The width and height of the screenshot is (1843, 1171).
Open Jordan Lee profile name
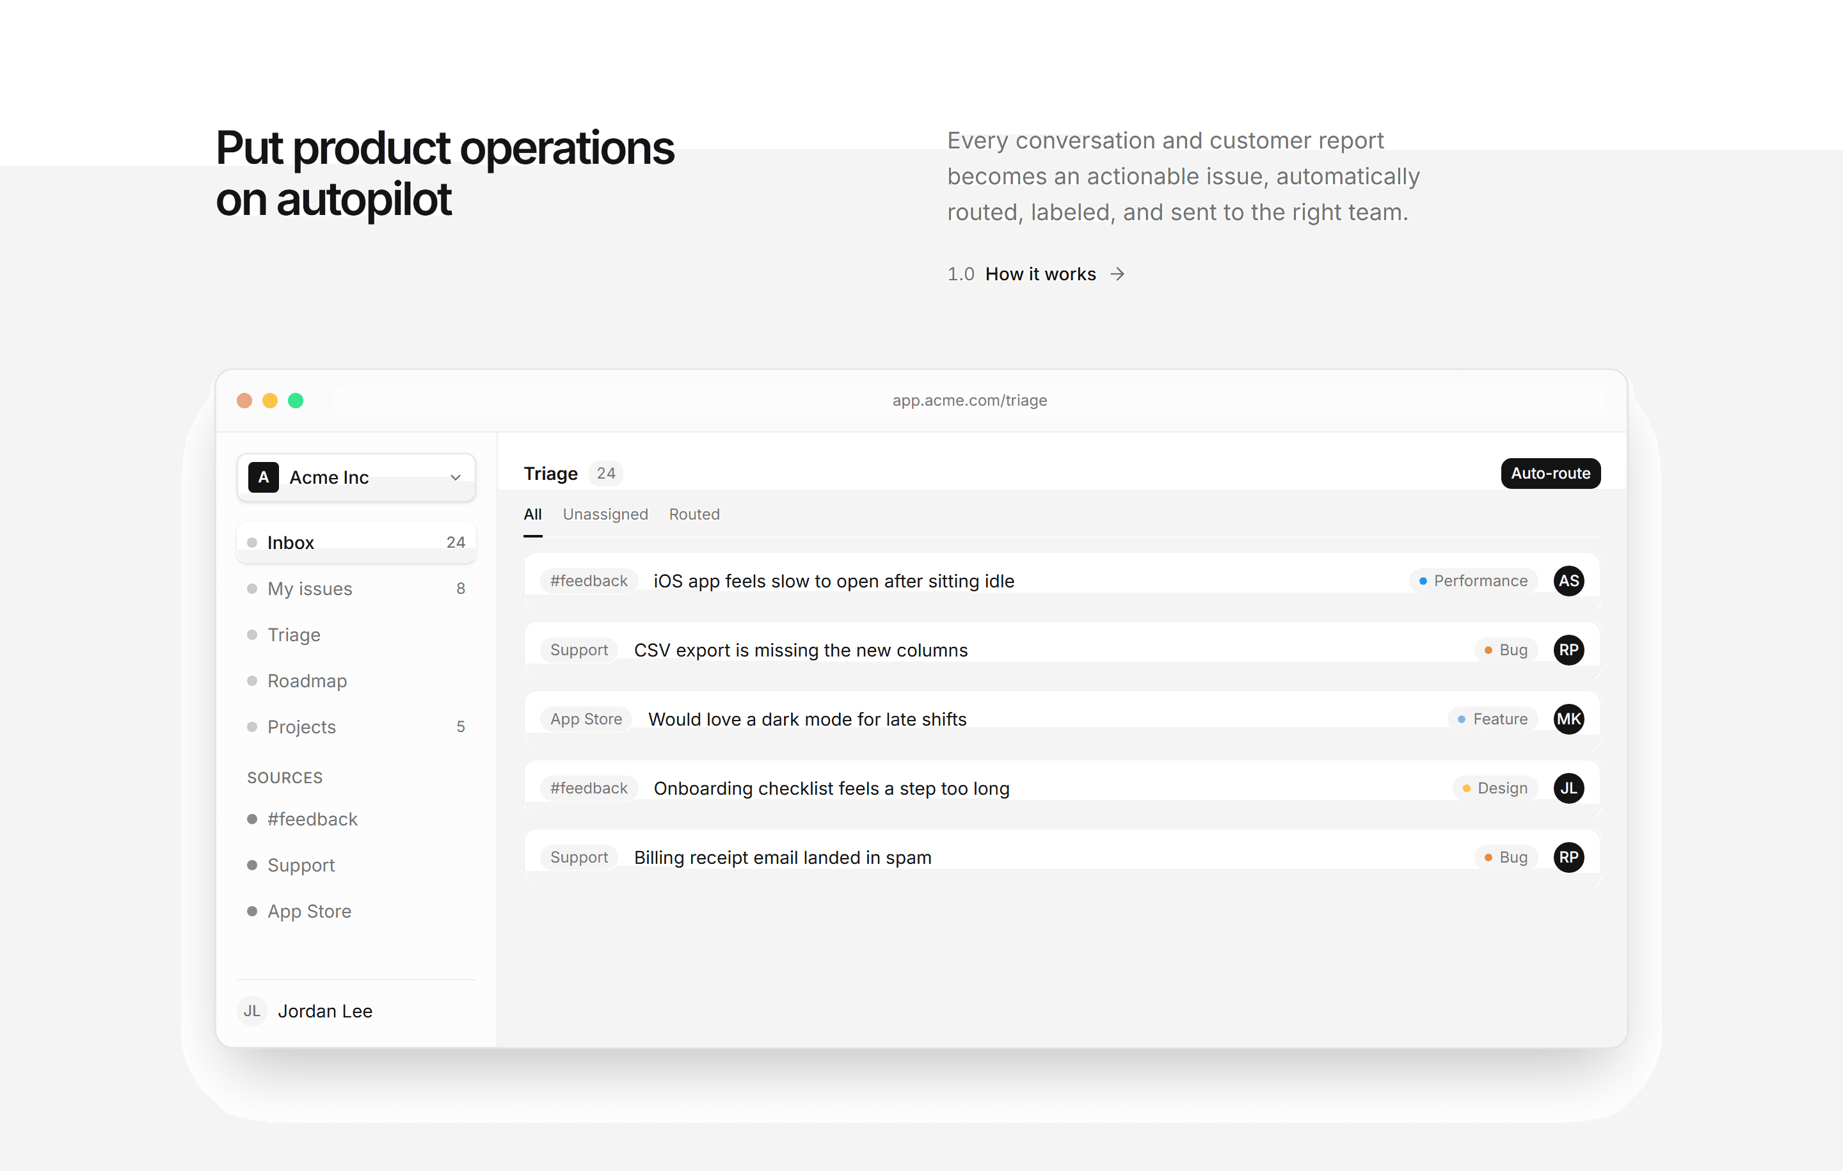325,1011
